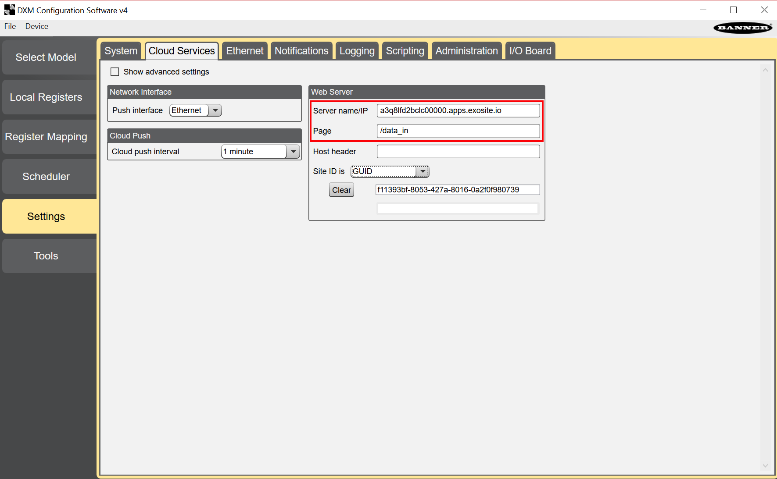Image resolution: width=777 pixels, height=479 pixels.
Task: Close the DXM Configuration window
Action: point(764,10)
